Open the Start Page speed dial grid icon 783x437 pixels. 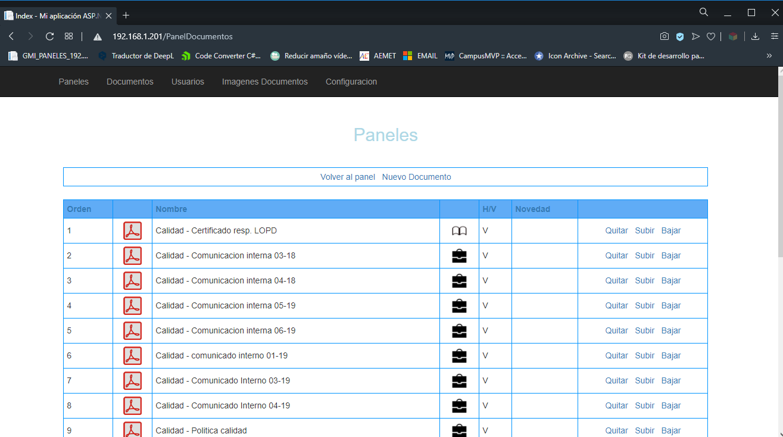pos(69,36)
